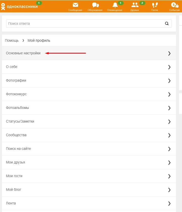This screenshot has height=212, width=182.
Task: Expand the Мои гости chevron
Action: (169, 176)
